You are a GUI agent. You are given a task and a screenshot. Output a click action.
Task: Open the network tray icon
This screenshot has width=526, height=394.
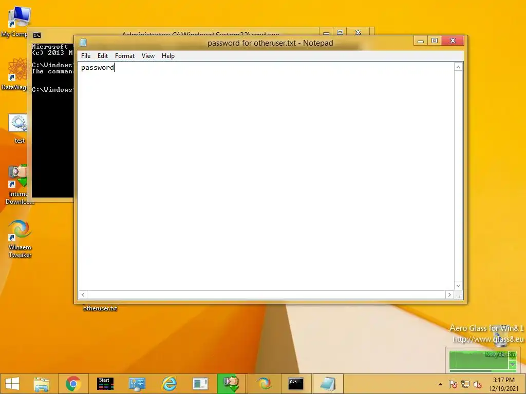tap(465, 384)
